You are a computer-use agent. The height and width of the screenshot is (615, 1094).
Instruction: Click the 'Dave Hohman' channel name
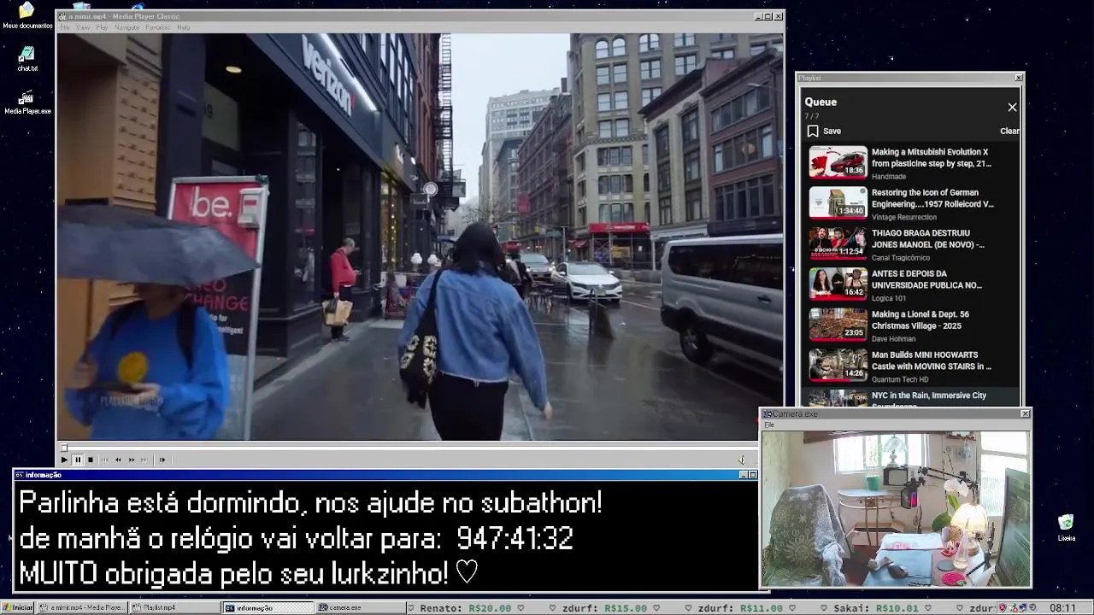(894, 339)
